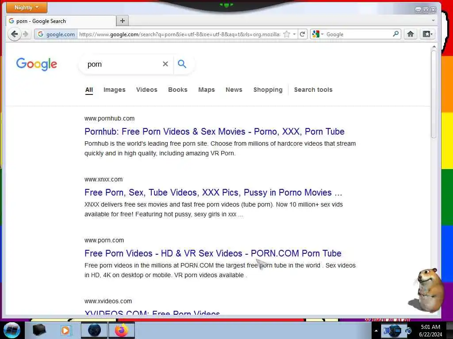Viewport: 453px width, 339px height.
Task: Reload the page with the refresh icon
Action: click(303, 34)
